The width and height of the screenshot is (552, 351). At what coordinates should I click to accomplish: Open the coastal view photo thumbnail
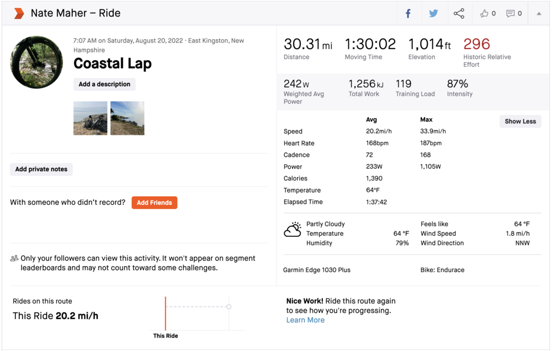pos(128,118)
